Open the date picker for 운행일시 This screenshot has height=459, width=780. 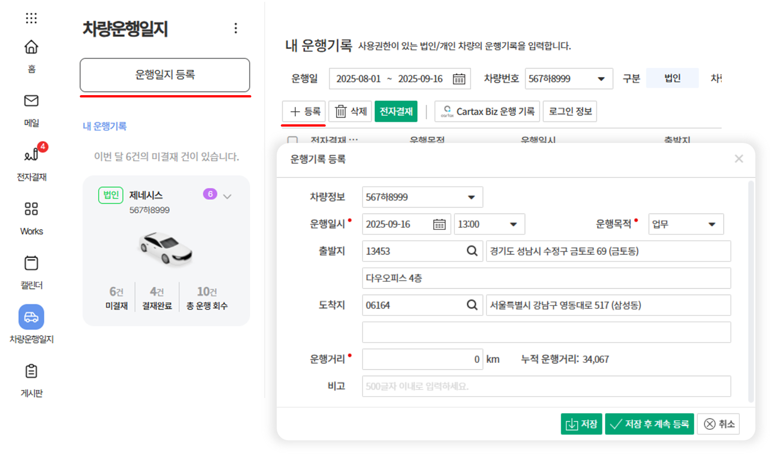pyautogui.click(x=439, y=224)
